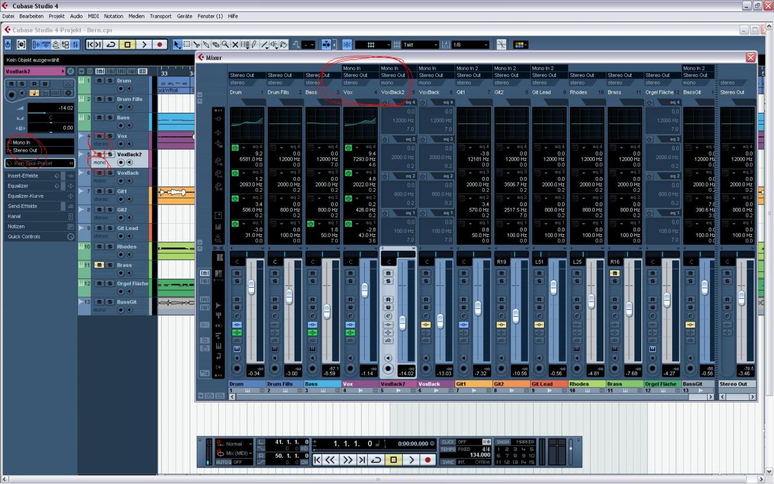The height and width of the screenshot is (484, 774).
Task: Expand the Insert-Effekte inspector section
Action: click(x=40, y=175)
